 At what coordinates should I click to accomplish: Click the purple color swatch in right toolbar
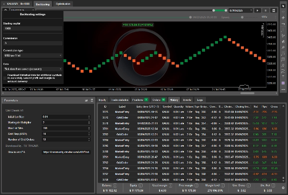(283, 84)
